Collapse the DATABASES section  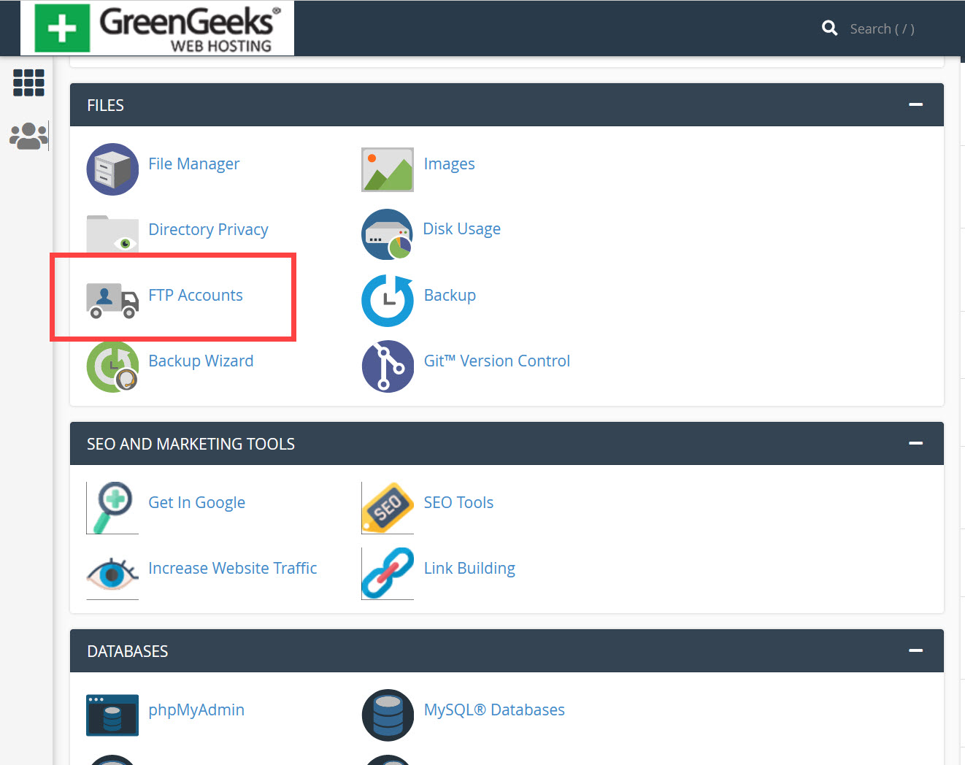915,650
